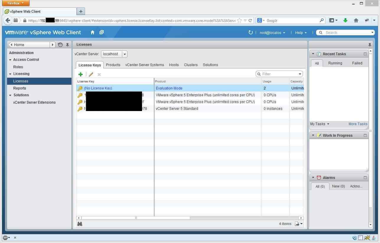Pin the right-side tasks panel

pyautogui.click(x=370, y=45)
